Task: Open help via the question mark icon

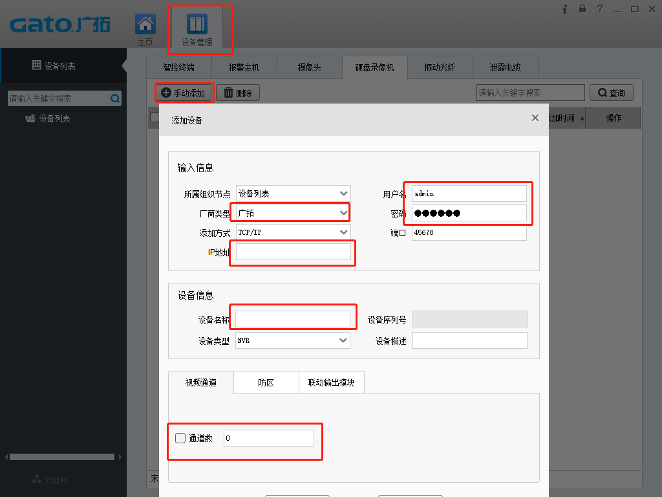Action: click(x=599, y=9)
